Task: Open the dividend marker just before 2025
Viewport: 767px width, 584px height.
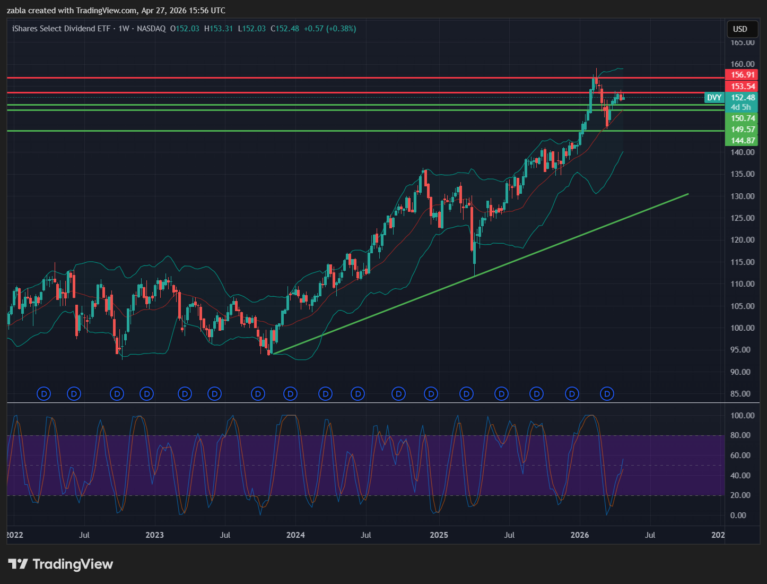Action: 431,394
